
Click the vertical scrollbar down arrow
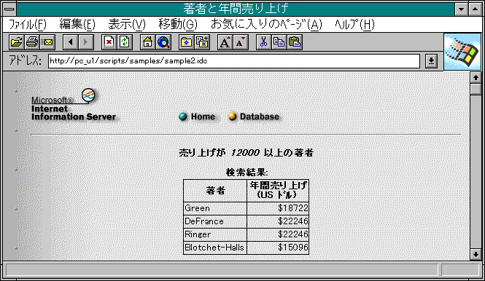476,255
